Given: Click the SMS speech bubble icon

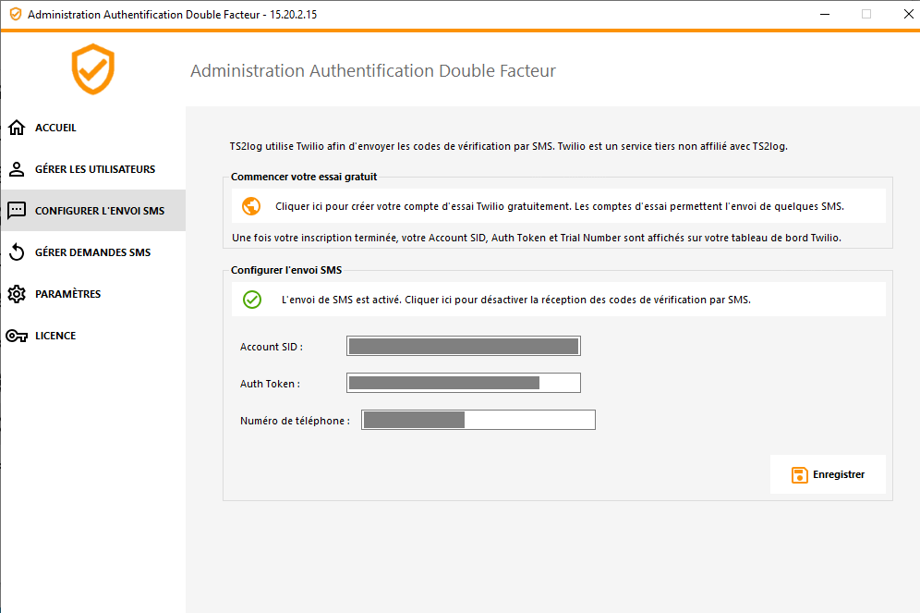Looking at the screenshot, I should pyautogui.click(x=17, y=210).
